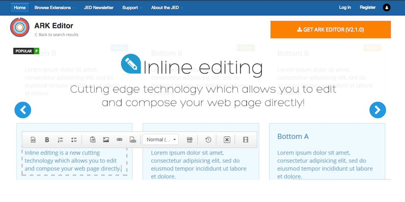Click the boxed X icon in toolbar
The image size is (405, 202).
(x=227, y=140)
